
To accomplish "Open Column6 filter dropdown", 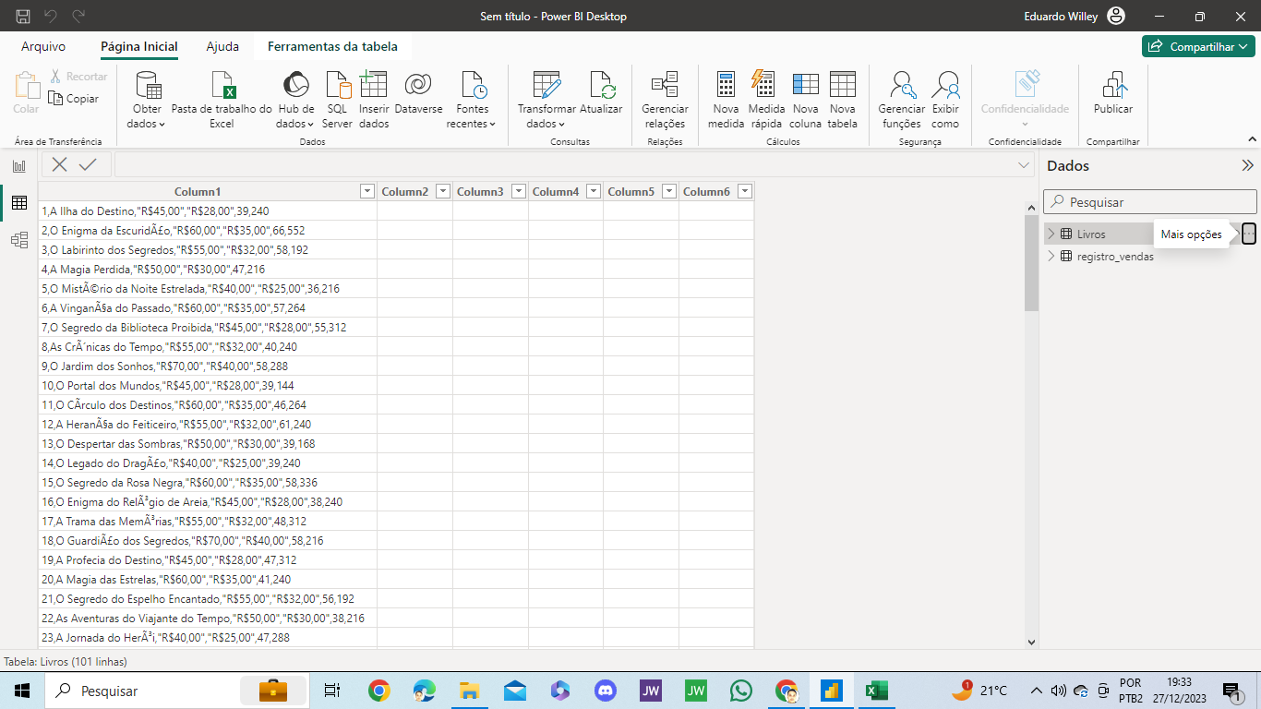I will click(745, 191).
